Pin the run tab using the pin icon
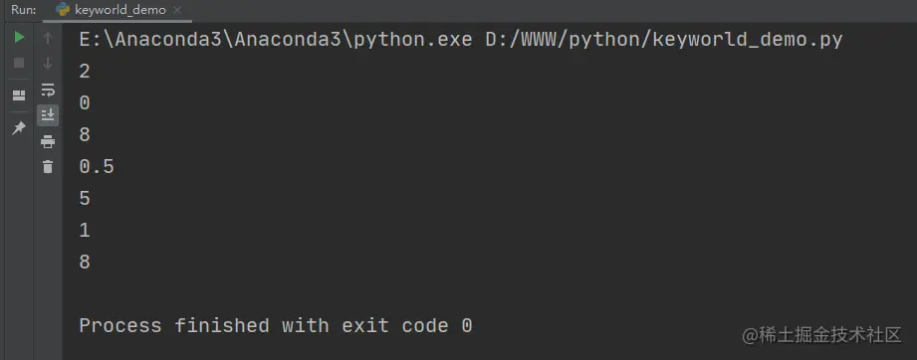The width and height of the screenshot is (917, 360). click(x=19, y=127)
